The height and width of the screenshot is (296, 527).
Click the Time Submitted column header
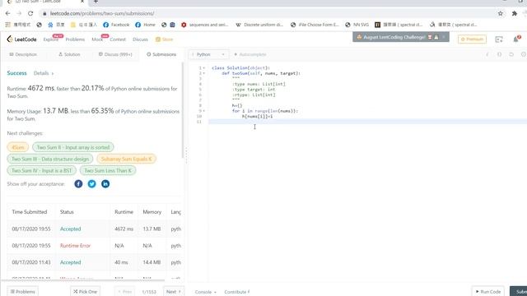30,212
